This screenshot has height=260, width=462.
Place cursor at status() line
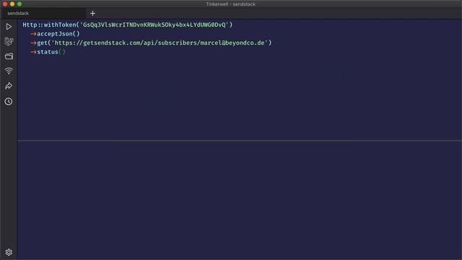[x=48, y=52]
